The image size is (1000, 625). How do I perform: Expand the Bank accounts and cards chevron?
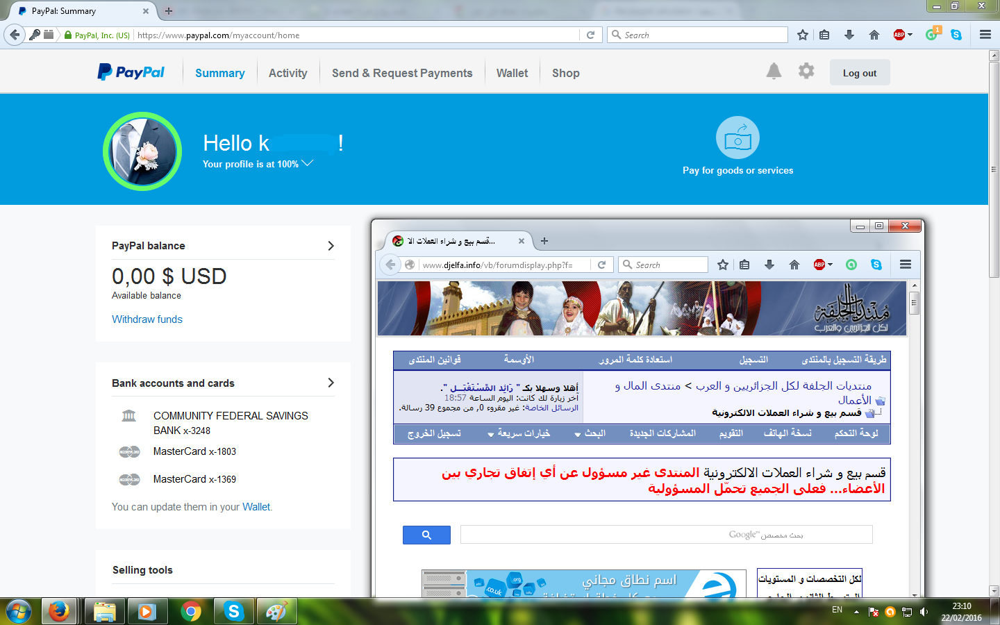pos(331,383)
